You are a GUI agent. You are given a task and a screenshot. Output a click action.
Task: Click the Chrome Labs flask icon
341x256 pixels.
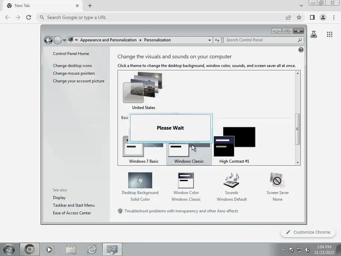tap(314, 34)
